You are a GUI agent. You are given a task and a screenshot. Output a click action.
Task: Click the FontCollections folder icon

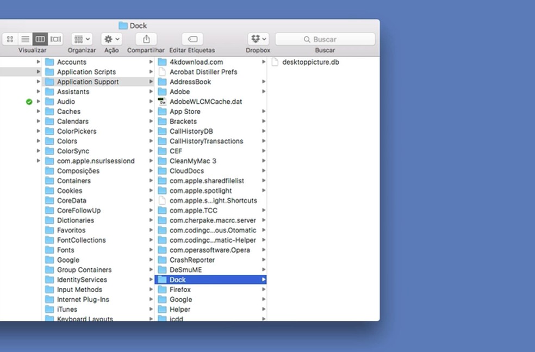49,240
